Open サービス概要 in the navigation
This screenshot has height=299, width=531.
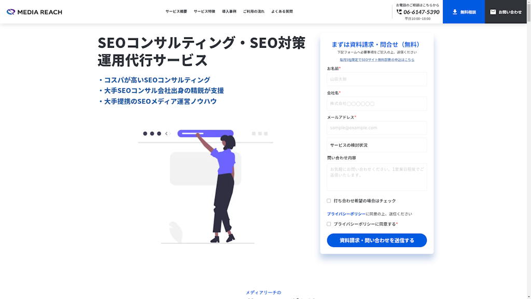pyautogui.click(x=176, y=11)
